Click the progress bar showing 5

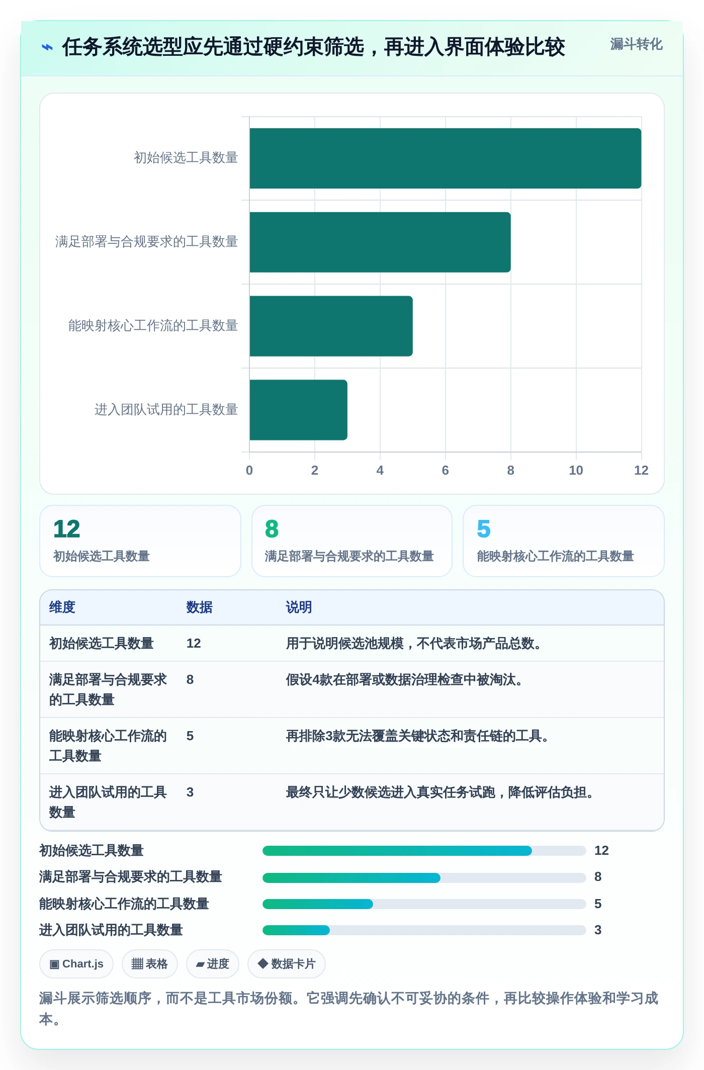coord(424,904)
